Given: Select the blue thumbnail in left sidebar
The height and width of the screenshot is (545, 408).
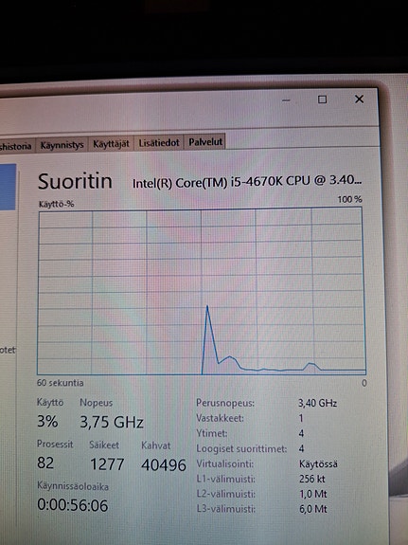Looking at the screenshot, I should tap(8, 187).
